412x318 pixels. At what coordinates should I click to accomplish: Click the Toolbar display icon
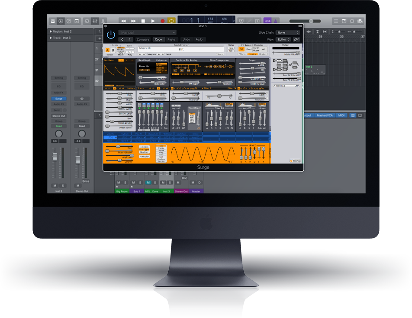pyautogui.click(x=77, y=21)
